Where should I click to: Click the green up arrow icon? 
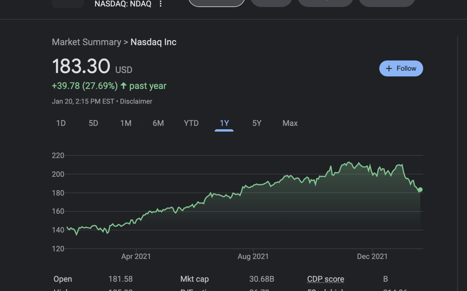tap(123, 86)
